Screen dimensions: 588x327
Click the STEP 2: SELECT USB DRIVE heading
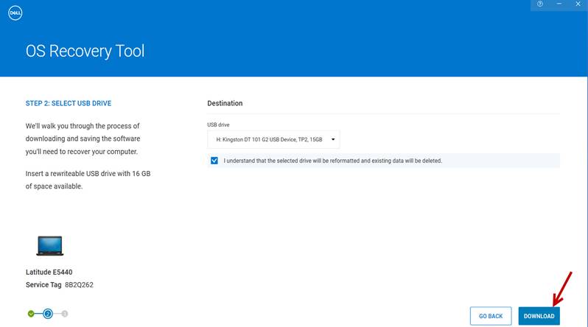69,103
